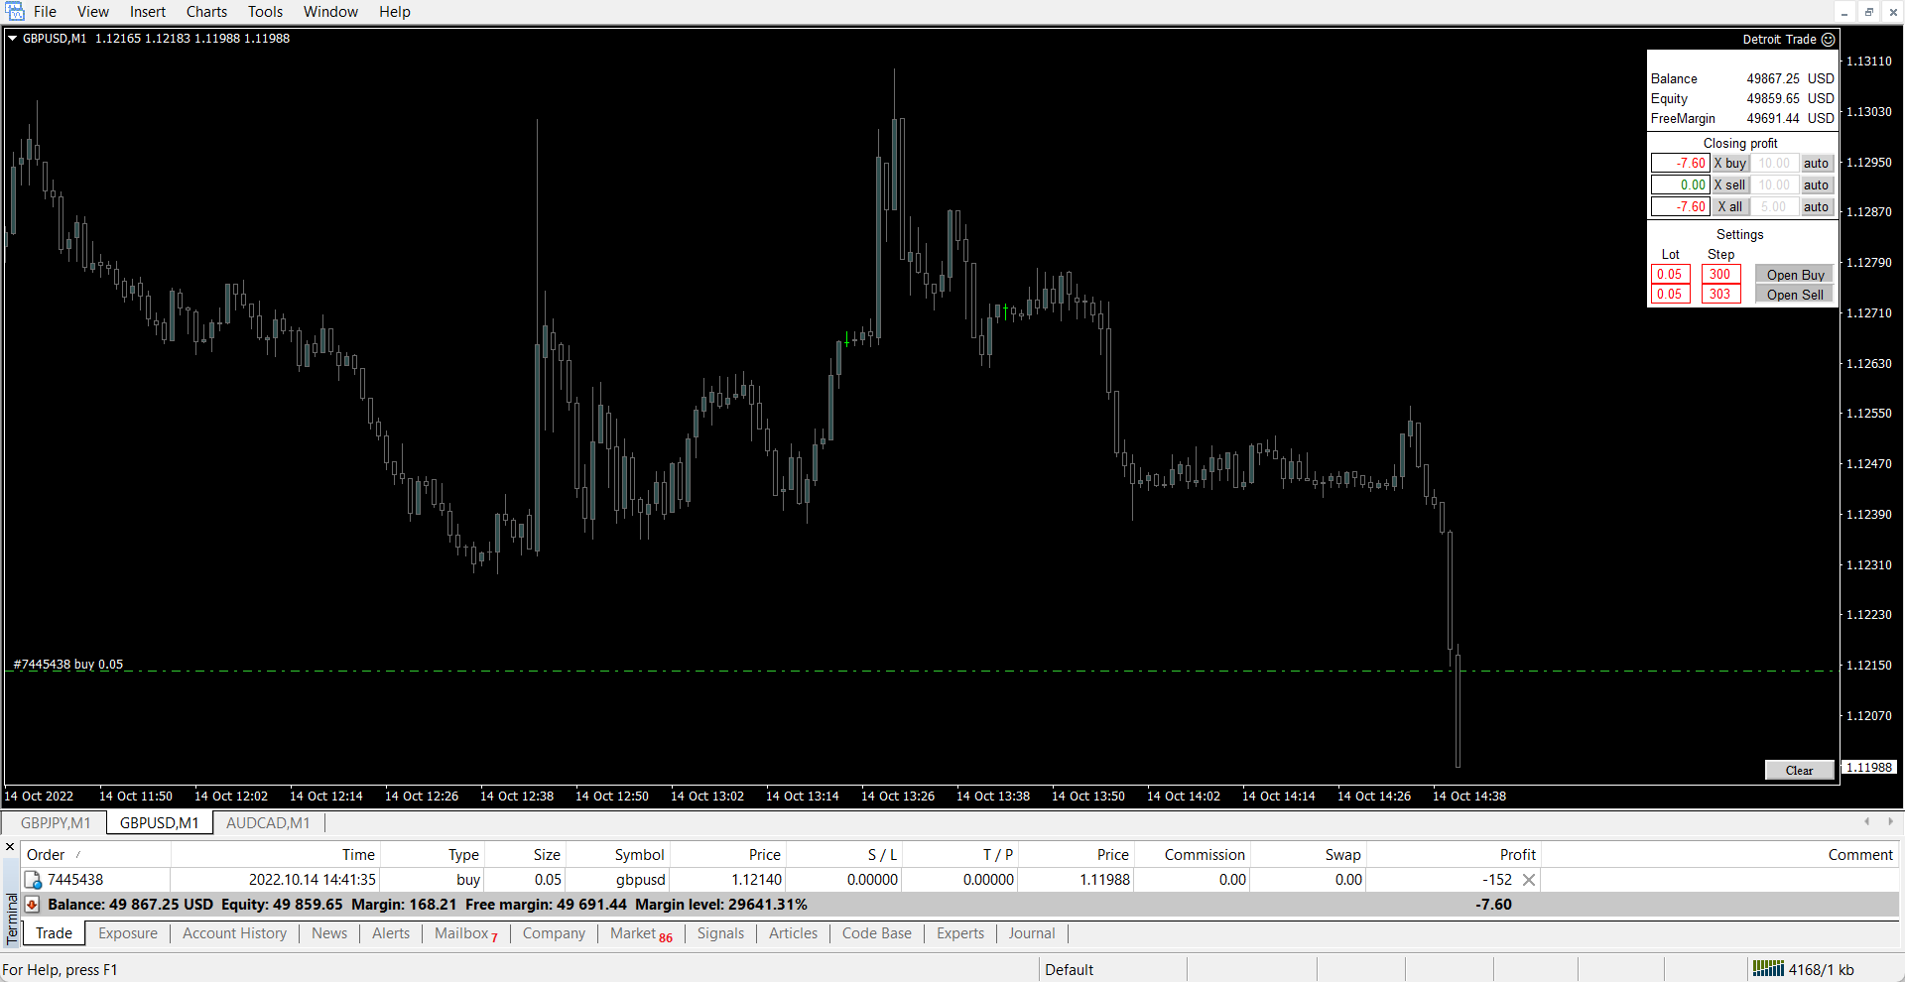The width and height of the screenshot is (1905, 982).
Task: Toggle auto close for all orders
Action: 1816,207
